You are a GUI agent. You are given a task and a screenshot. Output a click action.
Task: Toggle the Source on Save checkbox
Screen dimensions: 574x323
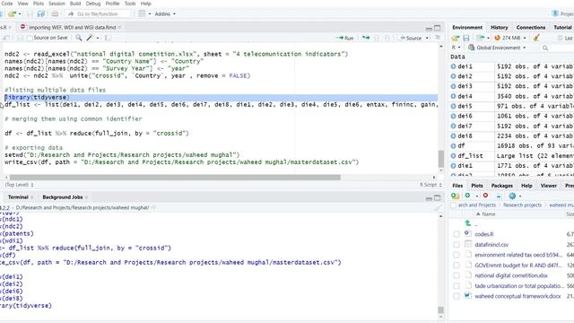pos(30,38)
